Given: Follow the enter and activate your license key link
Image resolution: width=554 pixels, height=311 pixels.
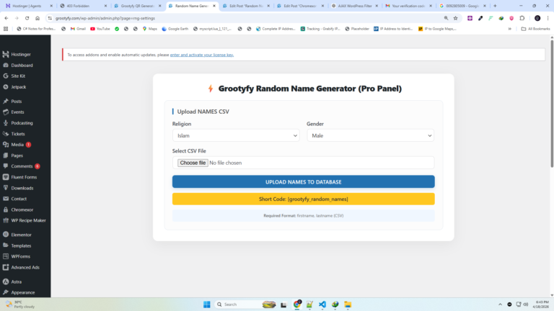Looking at the screenshot, I should (202, 55).
